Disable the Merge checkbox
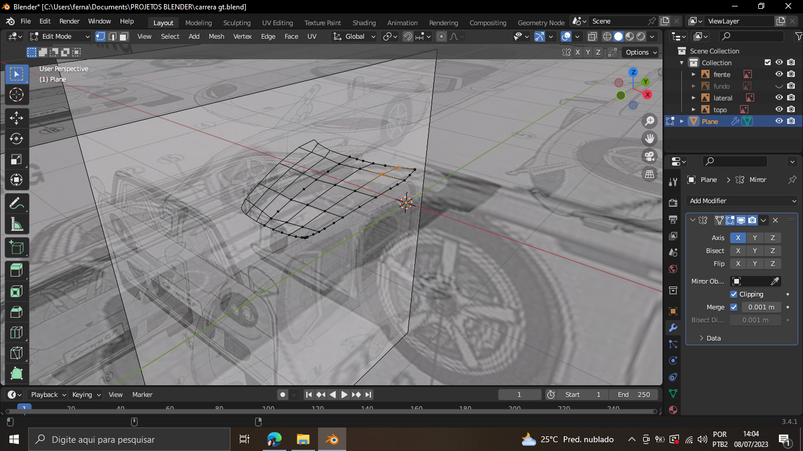This screenshot has height=451, width=803. [x=734, y=307]
